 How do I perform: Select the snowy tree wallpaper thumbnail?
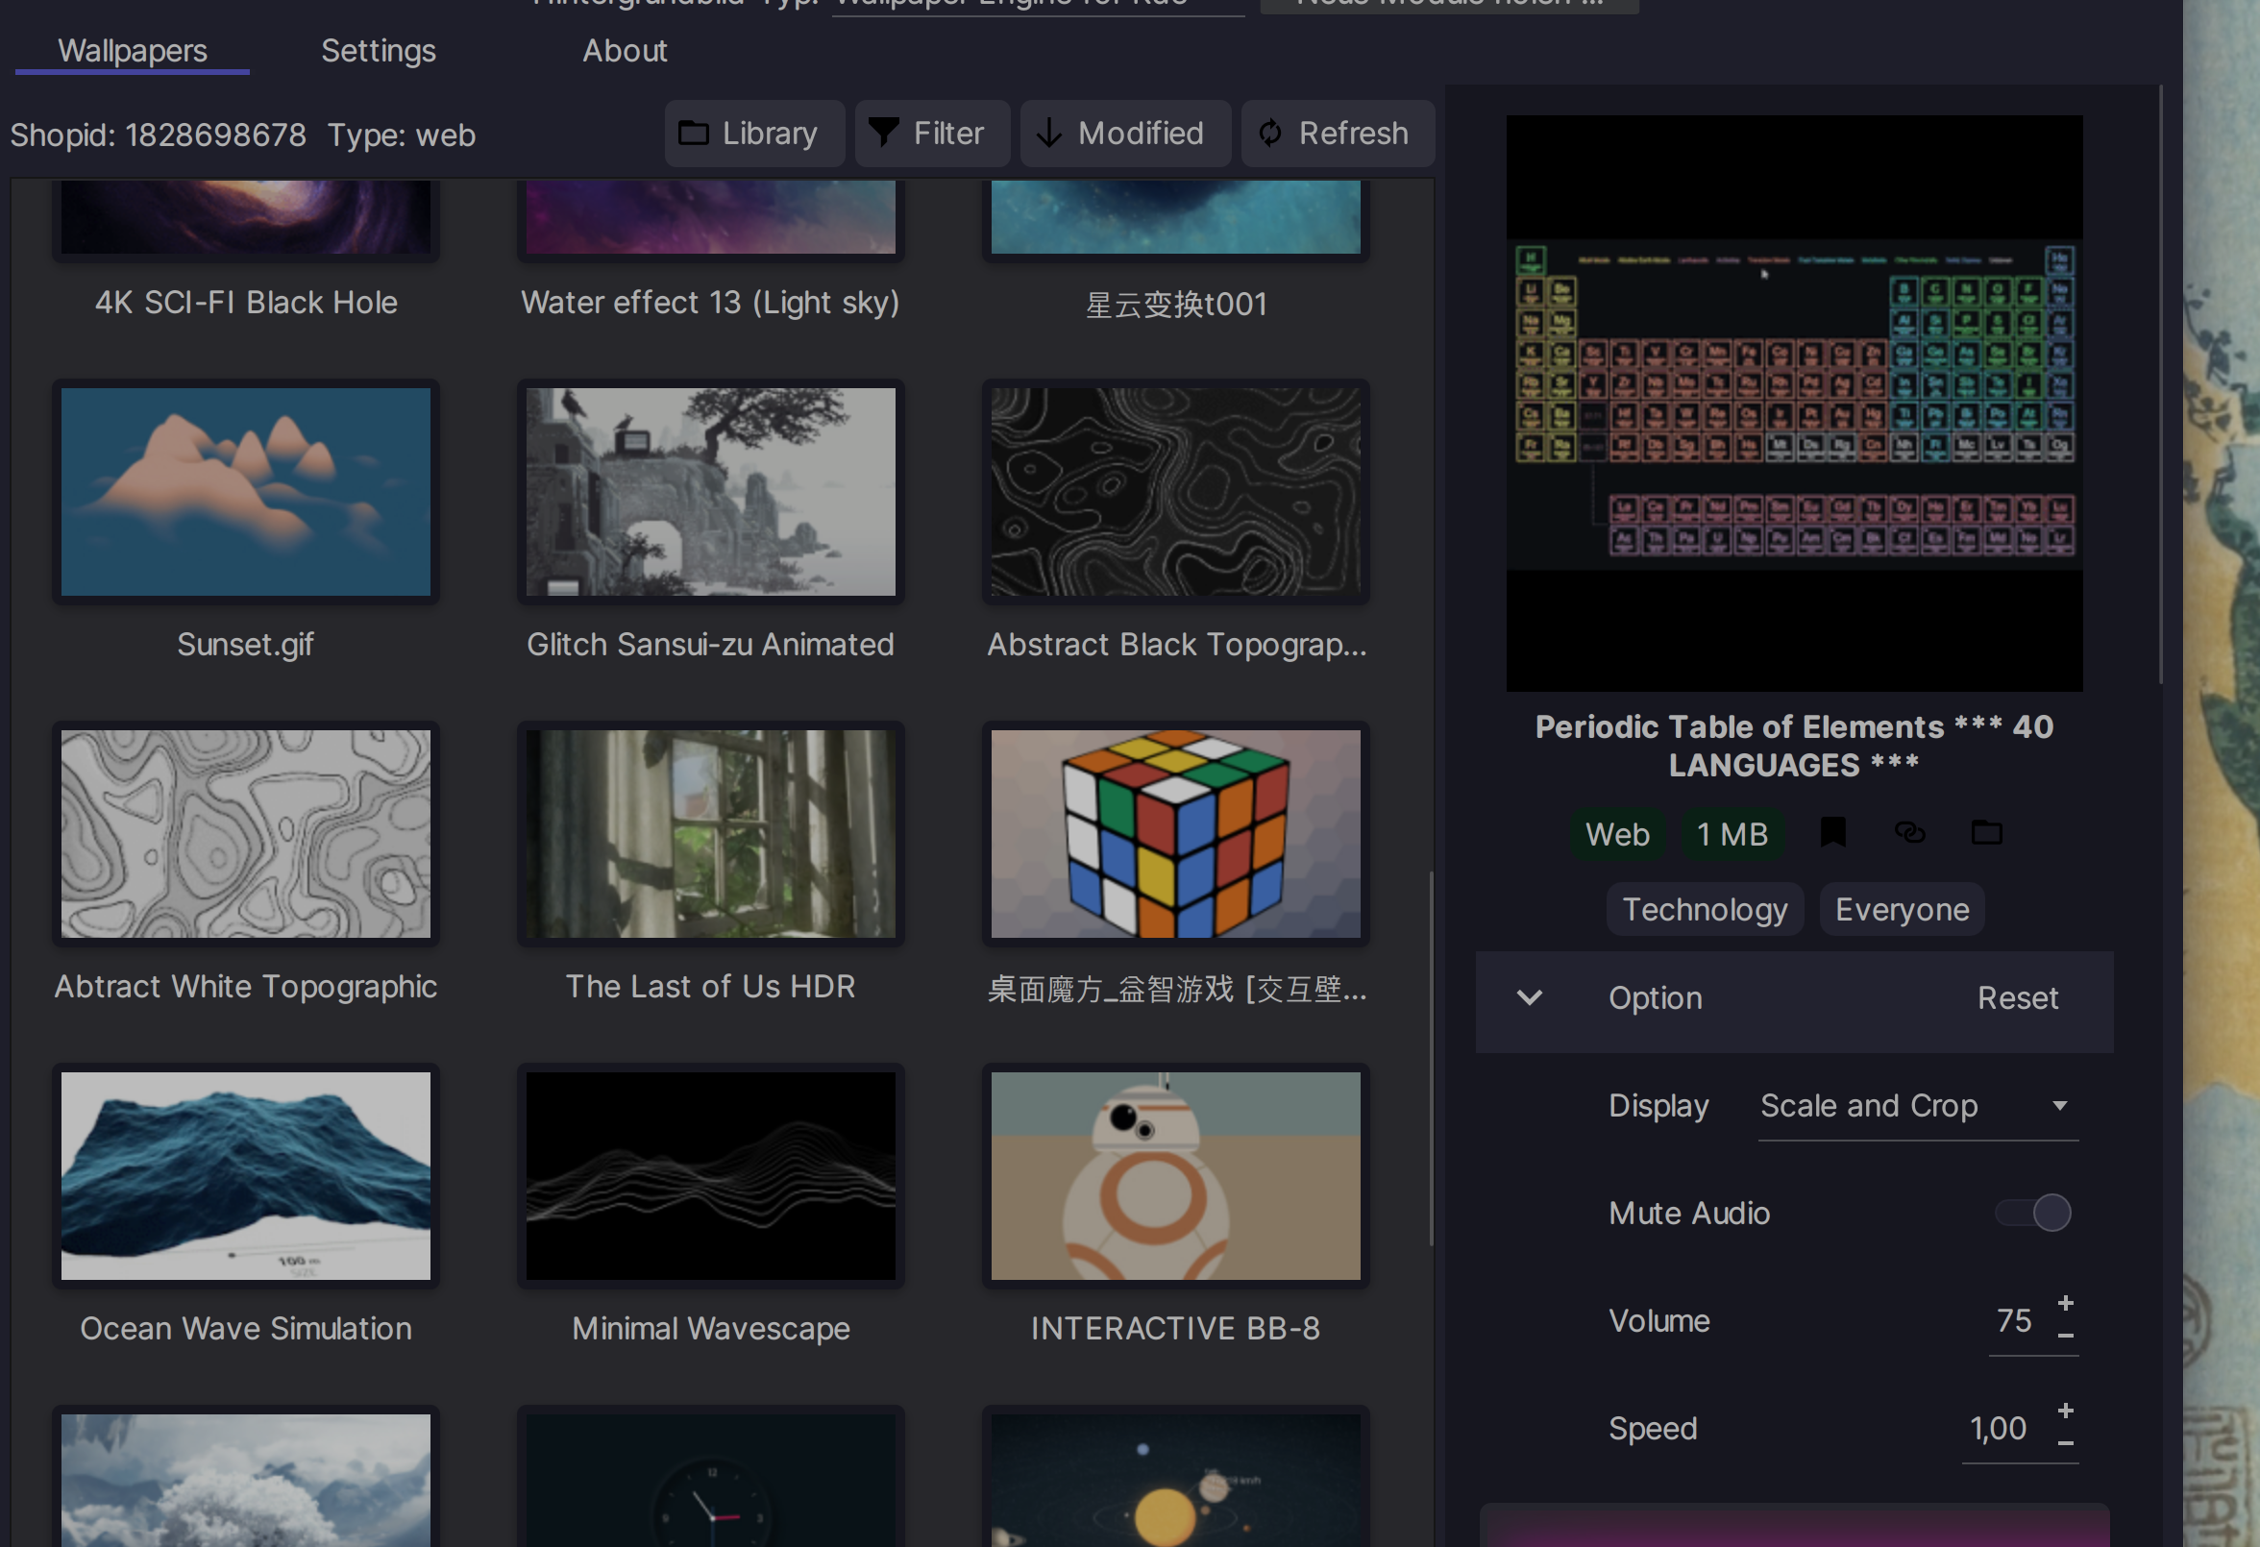coord(246,1478)
